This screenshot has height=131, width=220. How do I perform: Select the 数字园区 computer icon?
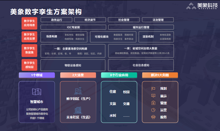click(77, 91)
